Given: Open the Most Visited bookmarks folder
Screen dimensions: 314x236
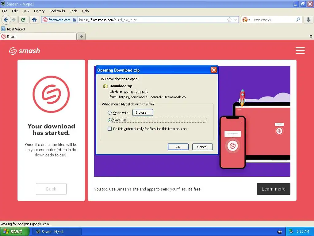Looking at the screenshot, I should (13, 29).
